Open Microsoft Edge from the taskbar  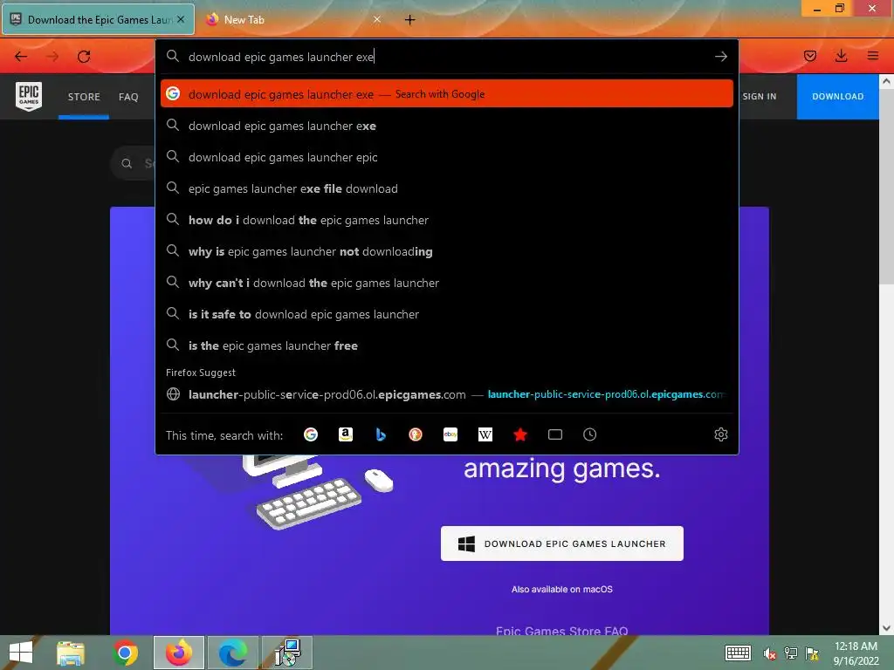pos(233,653)
